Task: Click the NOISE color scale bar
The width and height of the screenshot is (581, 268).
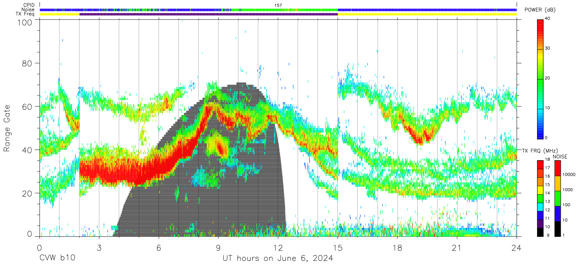Action: 557,198
